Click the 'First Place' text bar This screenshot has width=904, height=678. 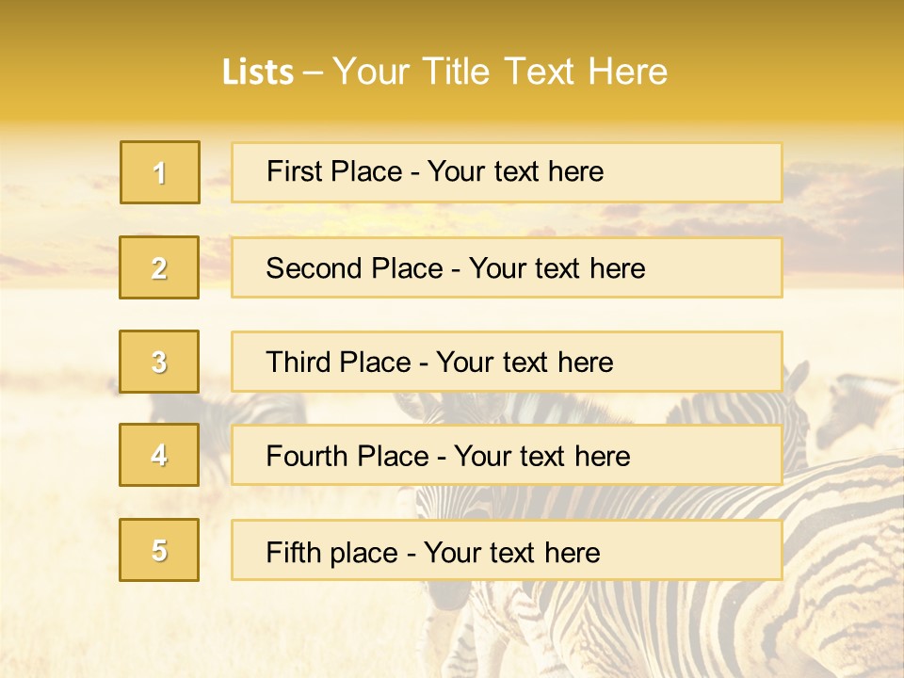point(507,172)
